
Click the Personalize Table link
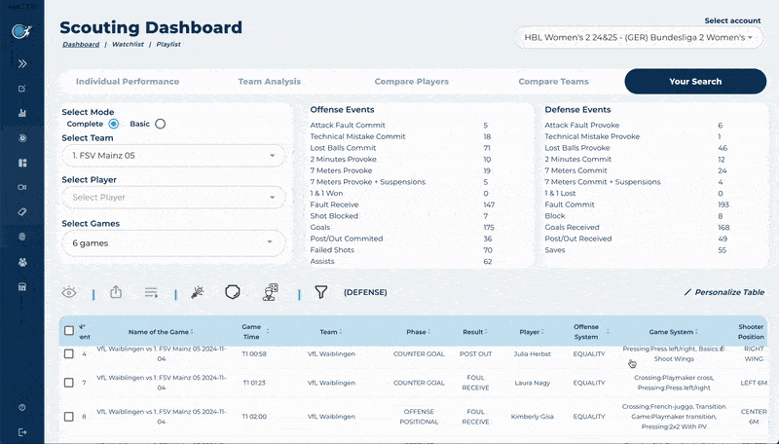tap(723, 292)
